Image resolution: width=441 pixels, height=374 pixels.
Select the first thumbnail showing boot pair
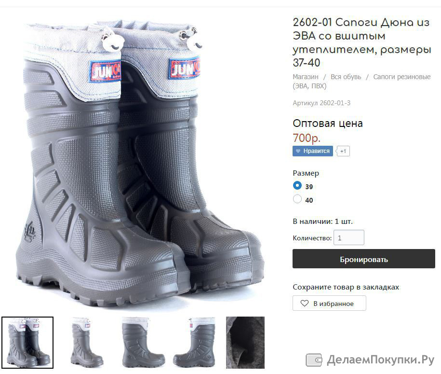pos(27,343)
